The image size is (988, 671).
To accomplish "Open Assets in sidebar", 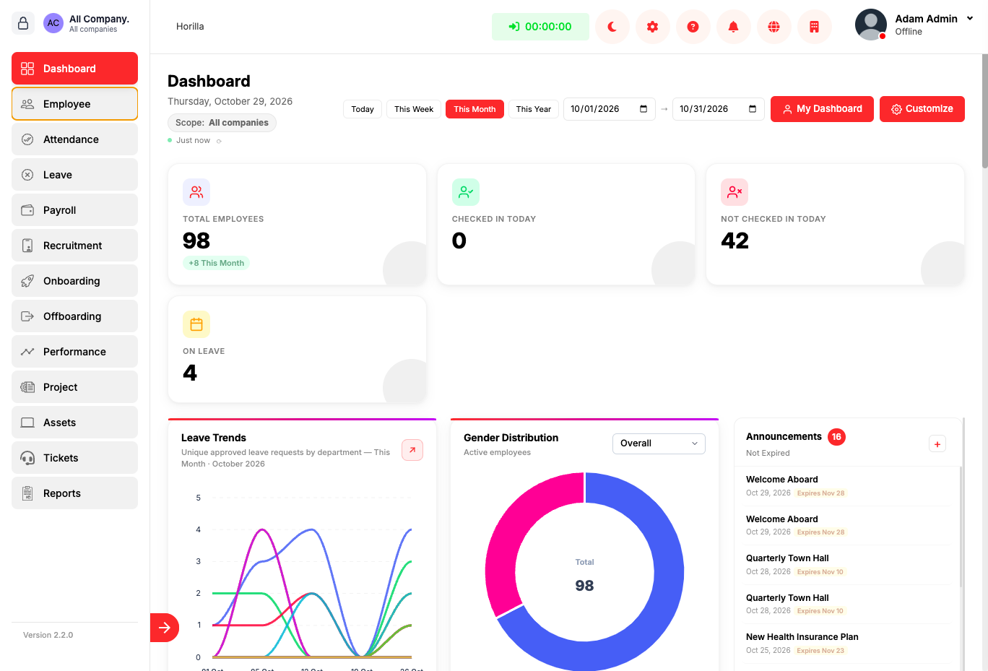I will (x=74, y=423).
